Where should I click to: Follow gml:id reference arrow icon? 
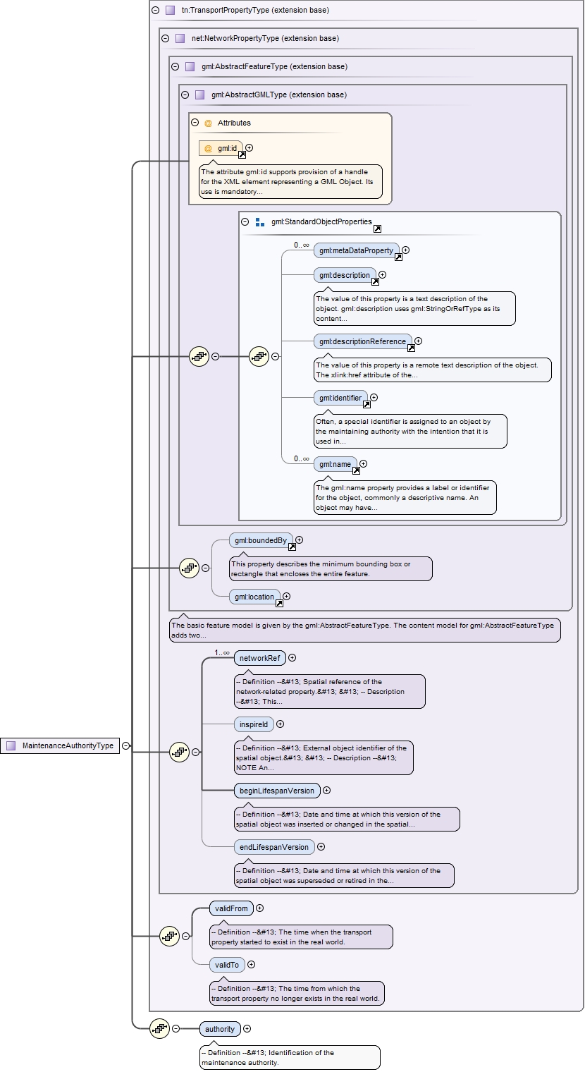242,154
